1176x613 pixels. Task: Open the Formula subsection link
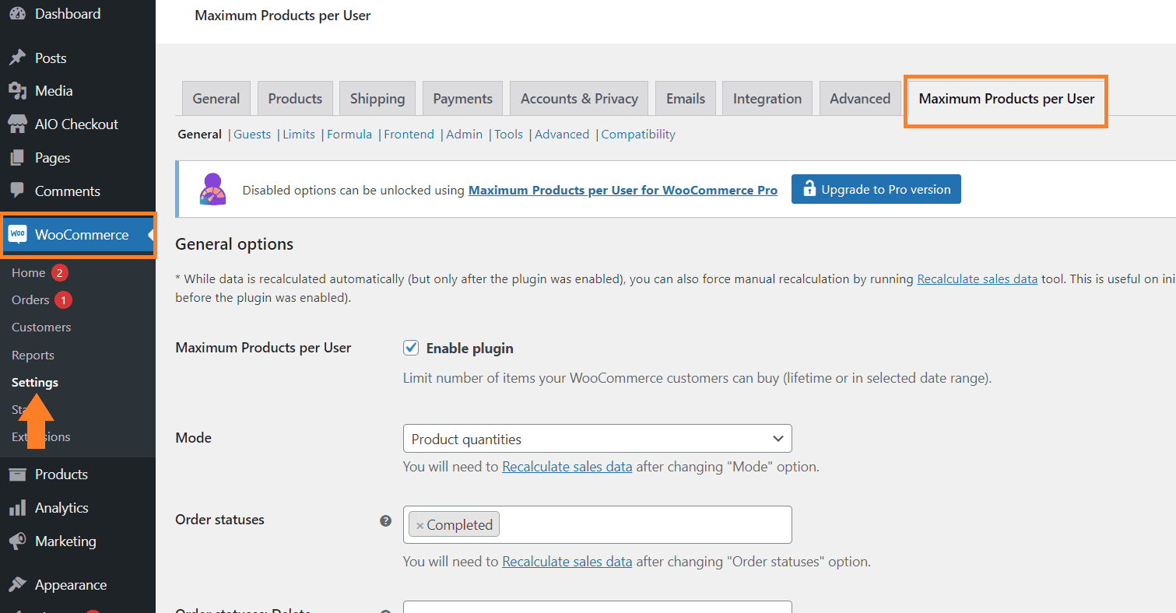tap(349, 134)
